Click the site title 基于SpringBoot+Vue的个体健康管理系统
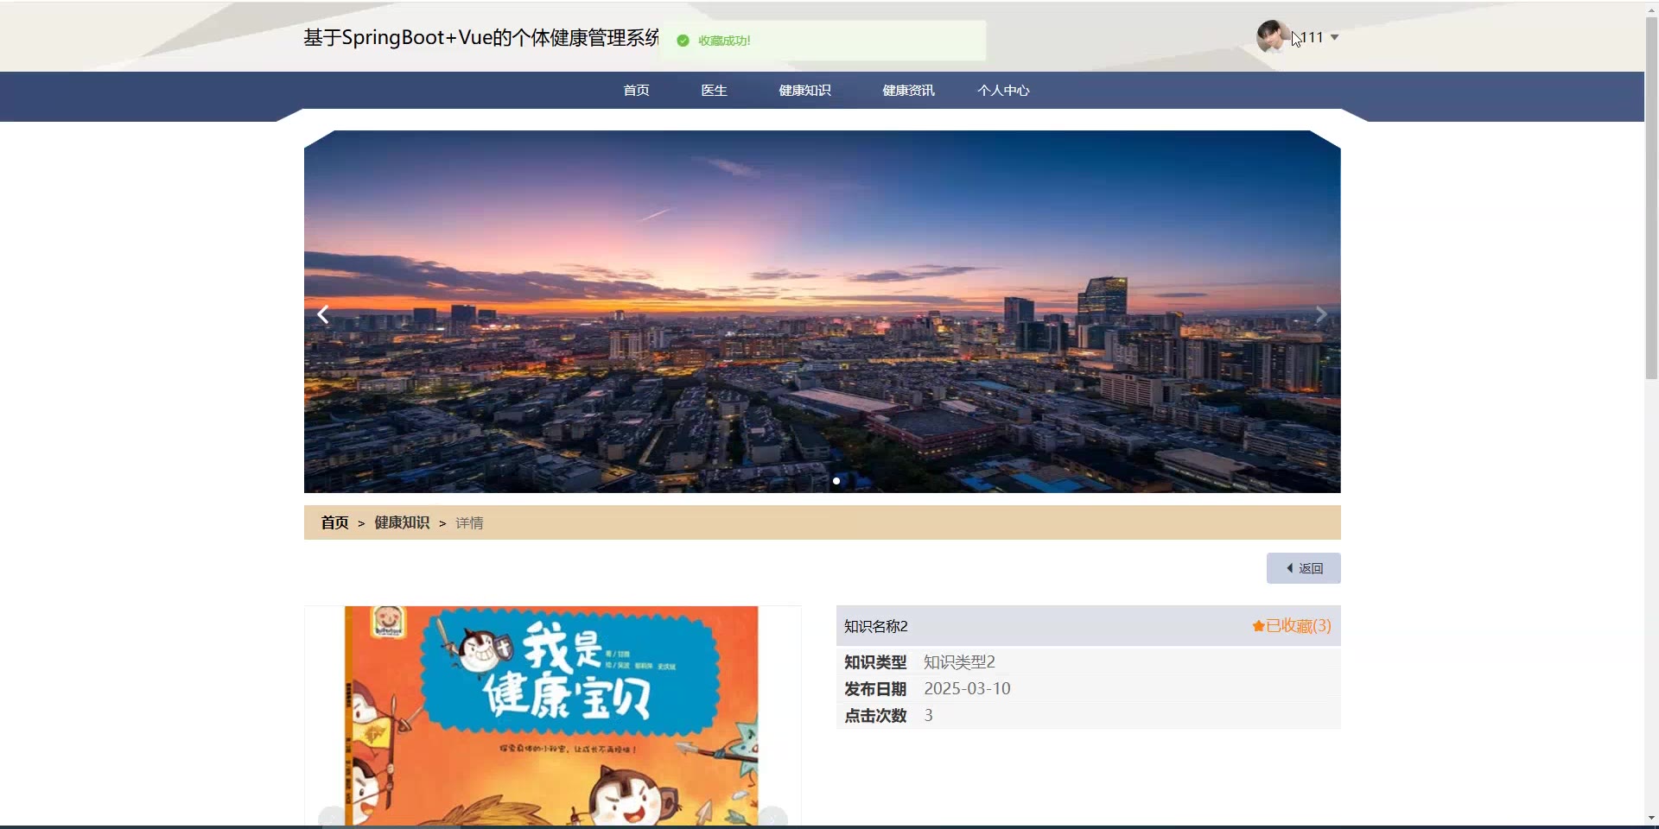1659x829 pixels. click(481, 38)
